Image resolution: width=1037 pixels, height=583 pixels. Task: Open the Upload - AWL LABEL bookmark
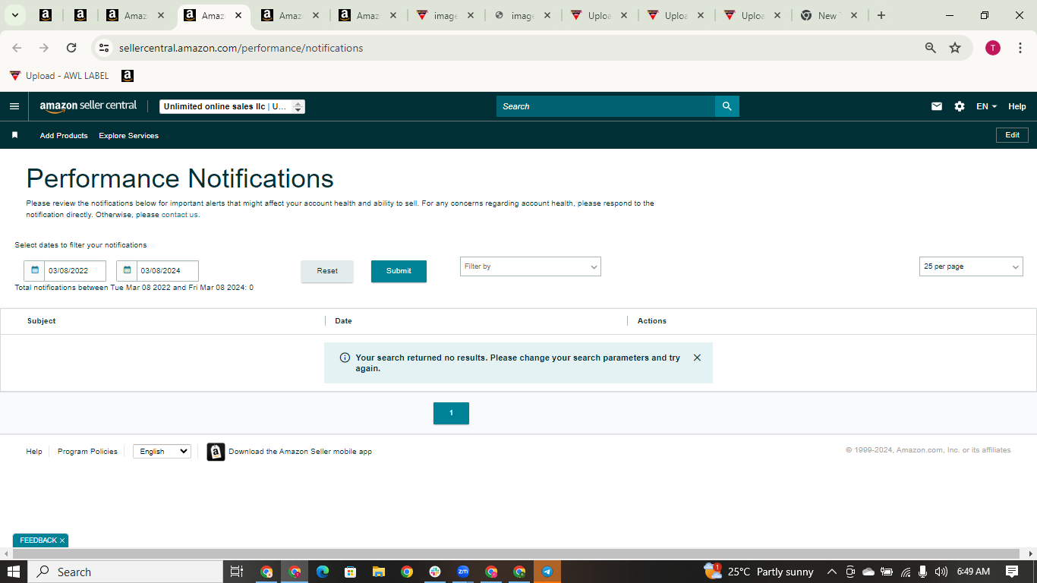[59, 76]
